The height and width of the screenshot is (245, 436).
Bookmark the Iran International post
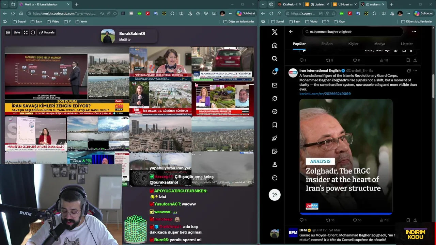click(408, 220)
